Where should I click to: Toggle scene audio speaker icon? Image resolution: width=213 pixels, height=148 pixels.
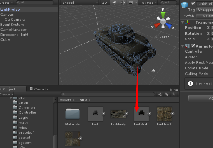(x=122, y=3)
